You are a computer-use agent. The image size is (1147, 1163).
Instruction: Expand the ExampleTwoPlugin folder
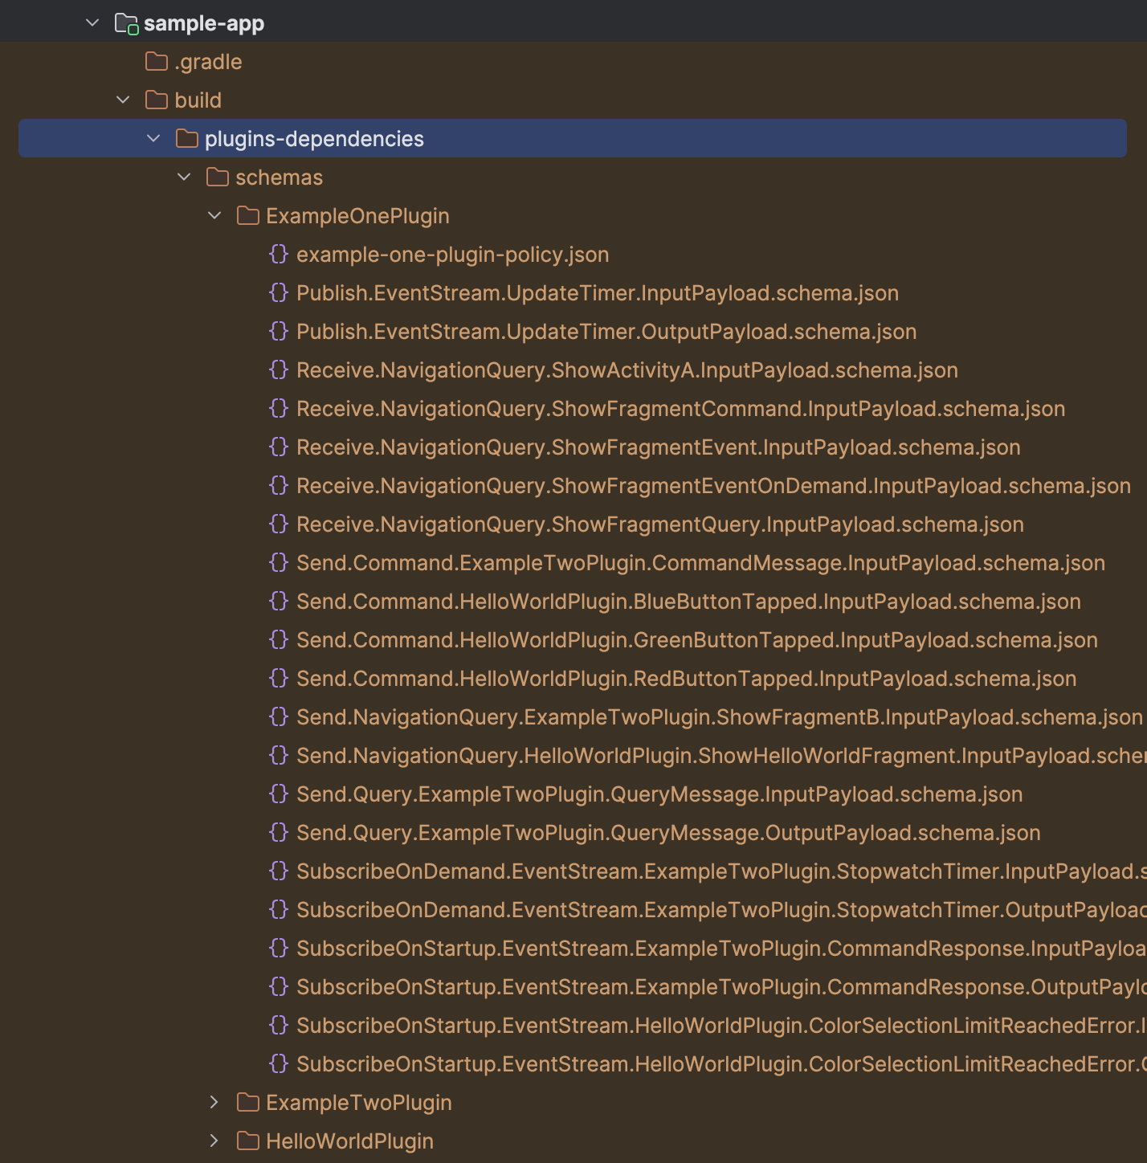[x=214, y=1102]
